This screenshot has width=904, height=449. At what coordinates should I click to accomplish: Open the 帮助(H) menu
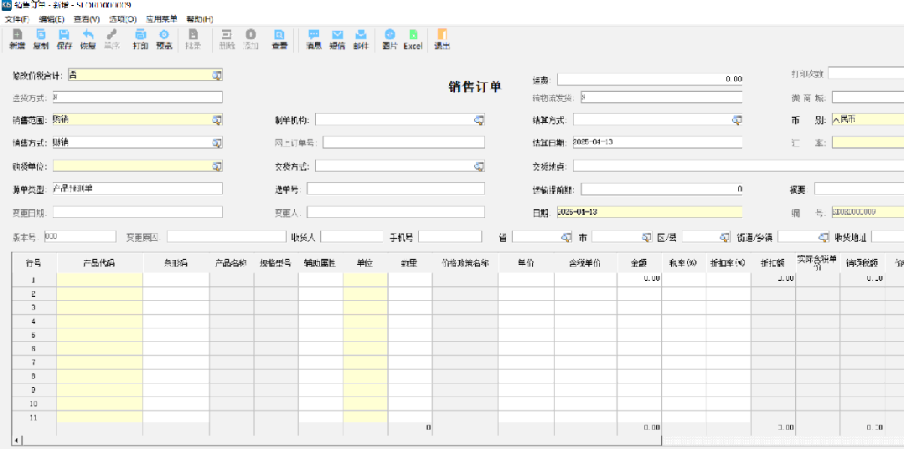[199, 18]
